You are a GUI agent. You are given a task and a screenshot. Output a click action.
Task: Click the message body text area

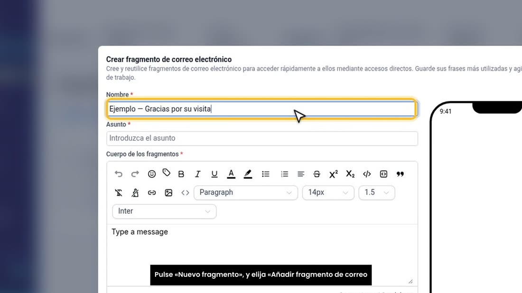tap(262, 255)
